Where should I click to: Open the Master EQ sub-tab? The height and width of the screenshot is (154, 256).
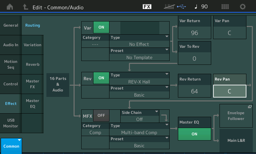coord(33,104)
